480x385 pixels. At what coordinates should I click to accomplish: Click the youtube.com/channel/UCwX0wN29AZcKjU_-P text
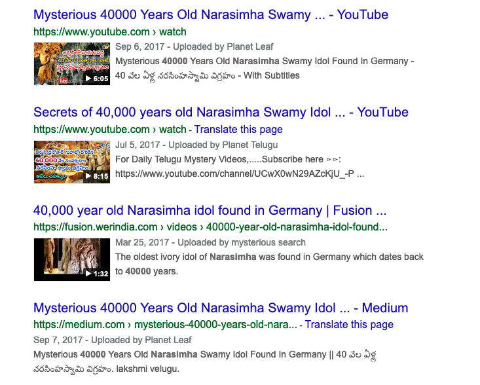point(240,174)
